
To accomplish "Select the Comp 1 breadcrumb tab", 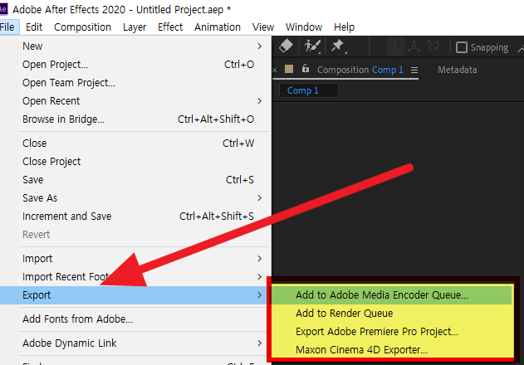I will click(x=308, y=90).
